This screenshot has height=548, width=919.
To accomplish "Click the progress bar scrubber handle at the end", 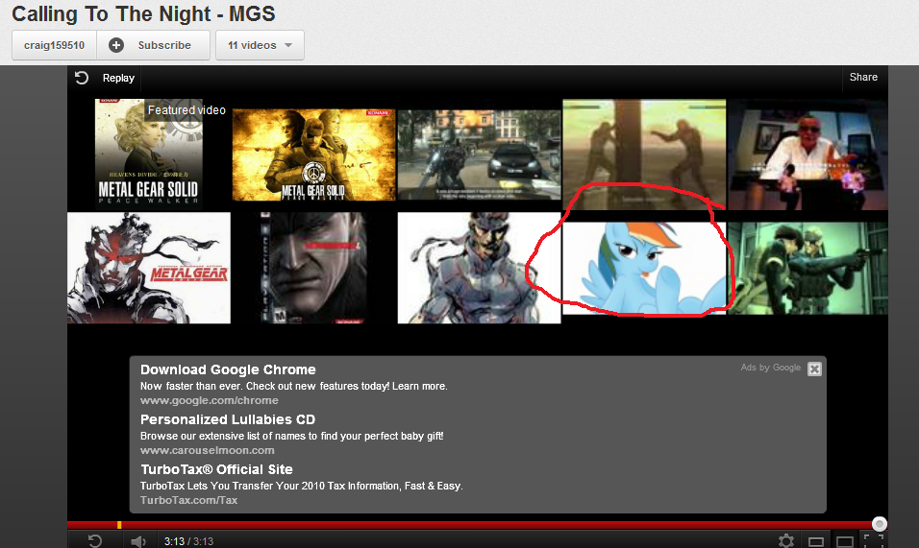I will 880,524.
